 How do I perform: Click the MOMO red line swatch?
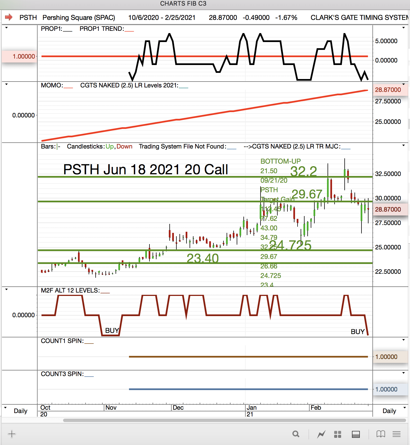coord(68,87)
